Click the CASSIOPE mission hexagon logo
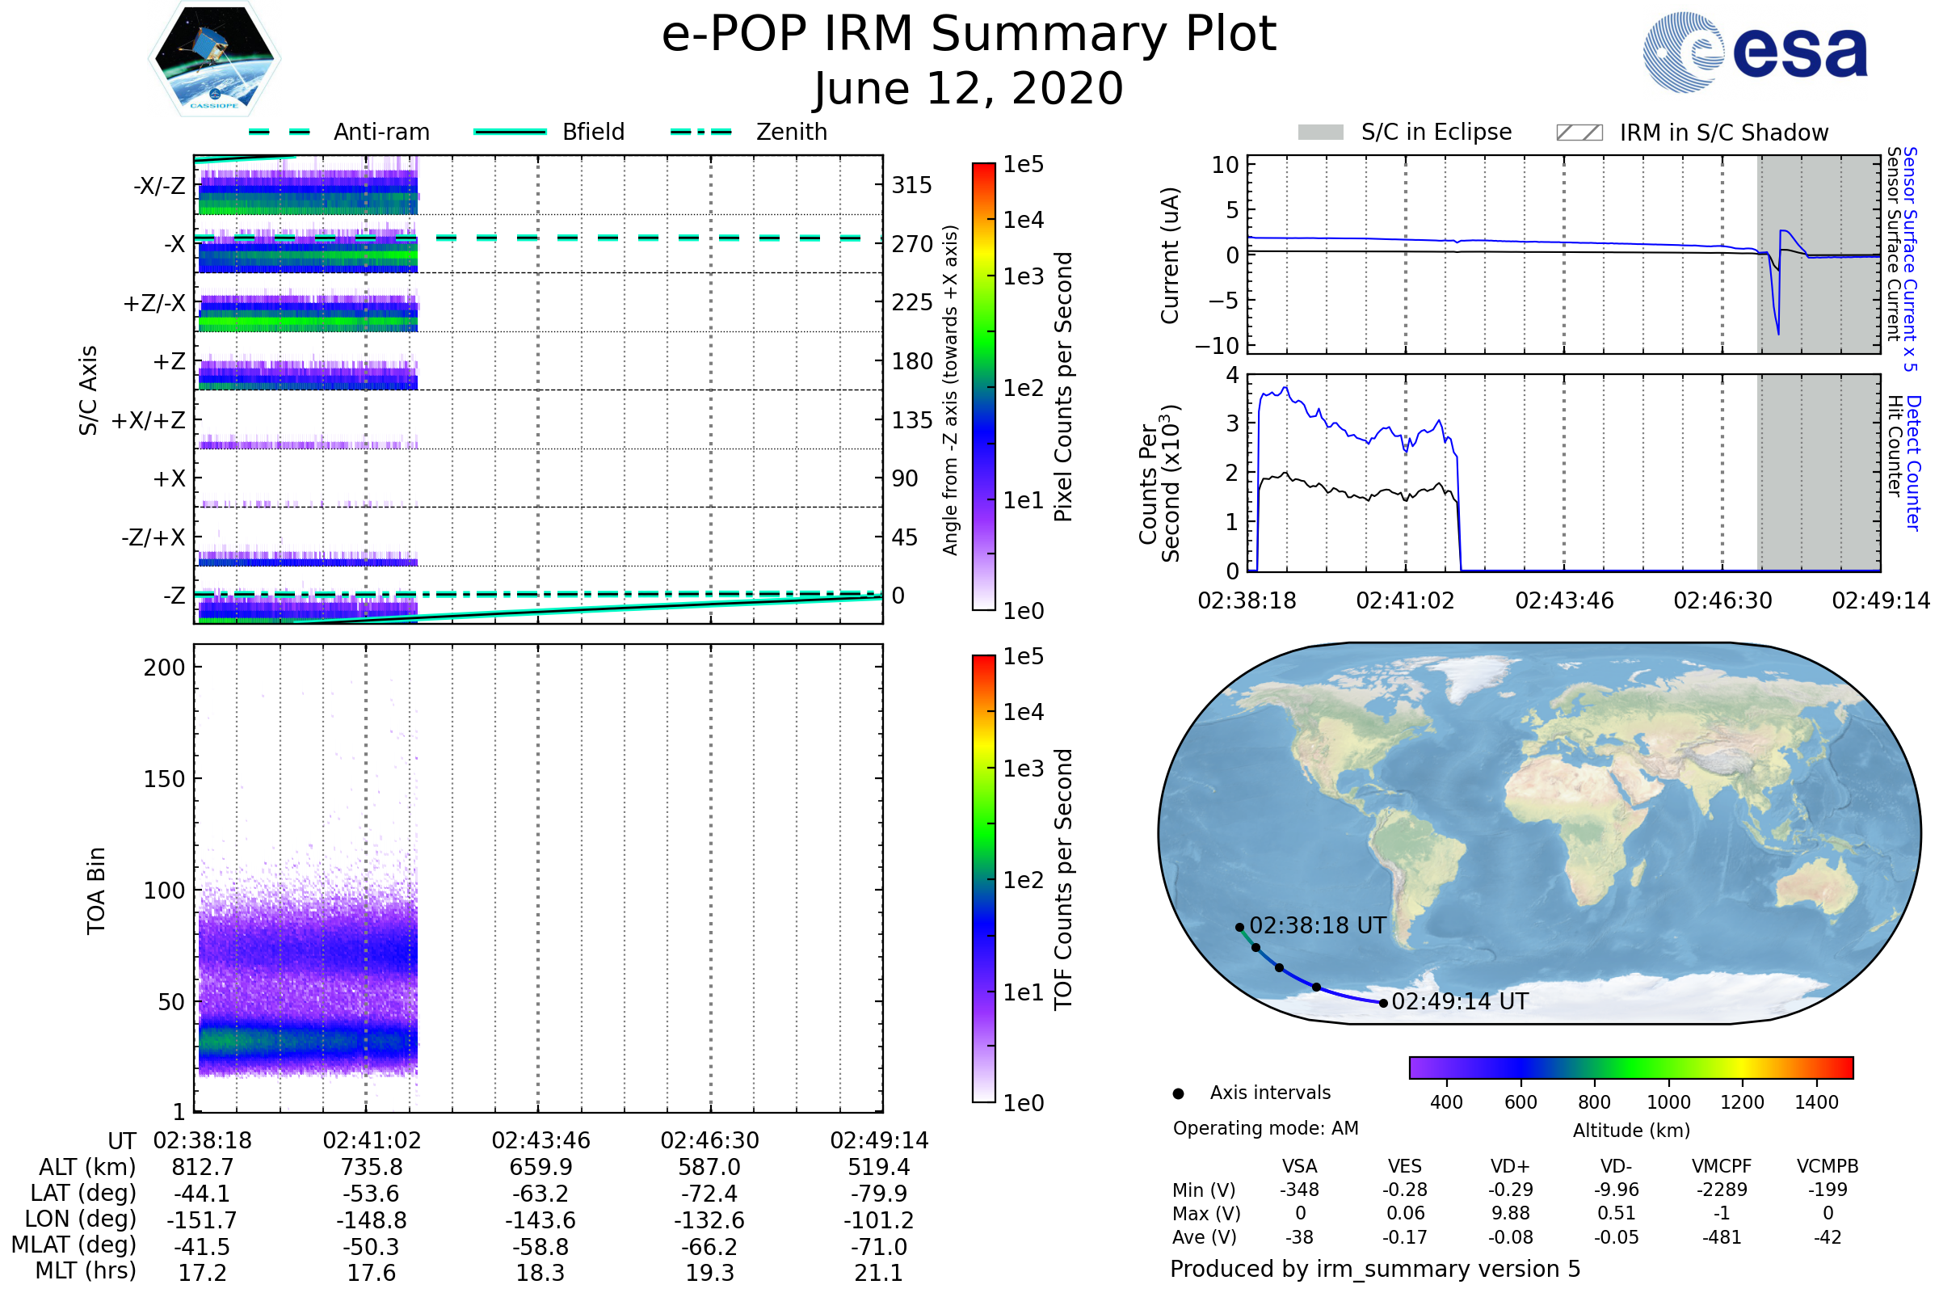This screenshot has height=1293, width=1939. [x=214, y=59]
